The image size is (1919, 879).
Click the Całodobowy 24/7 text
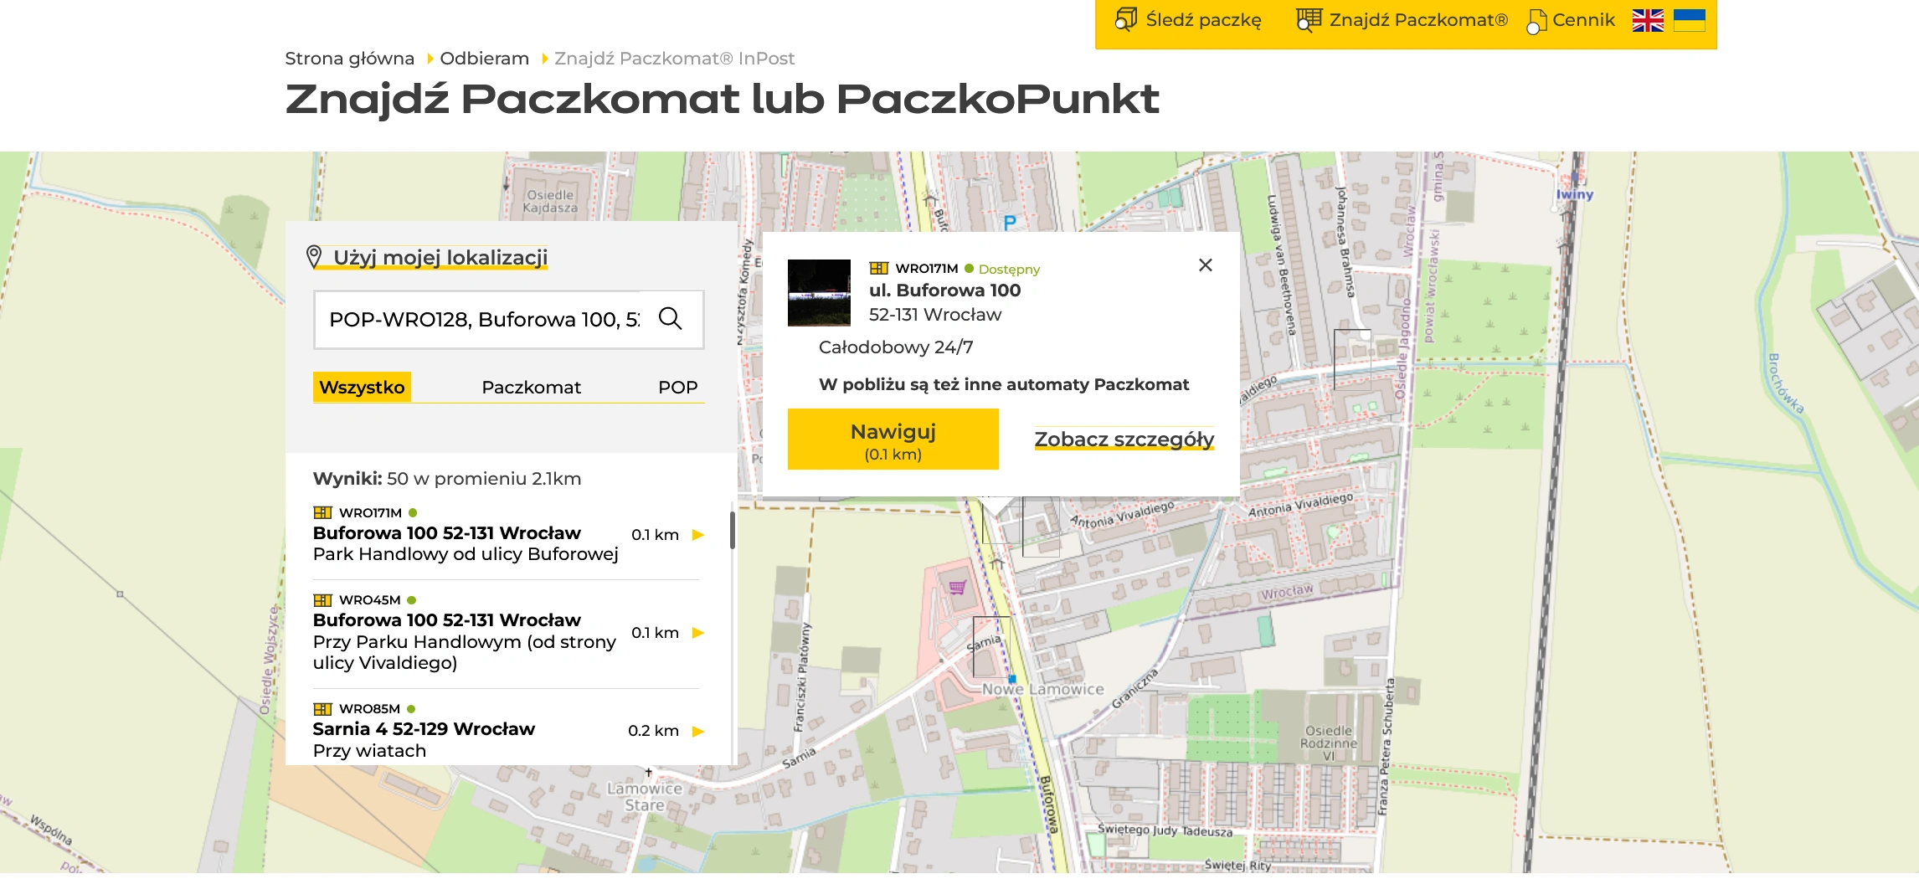point(896,347)
